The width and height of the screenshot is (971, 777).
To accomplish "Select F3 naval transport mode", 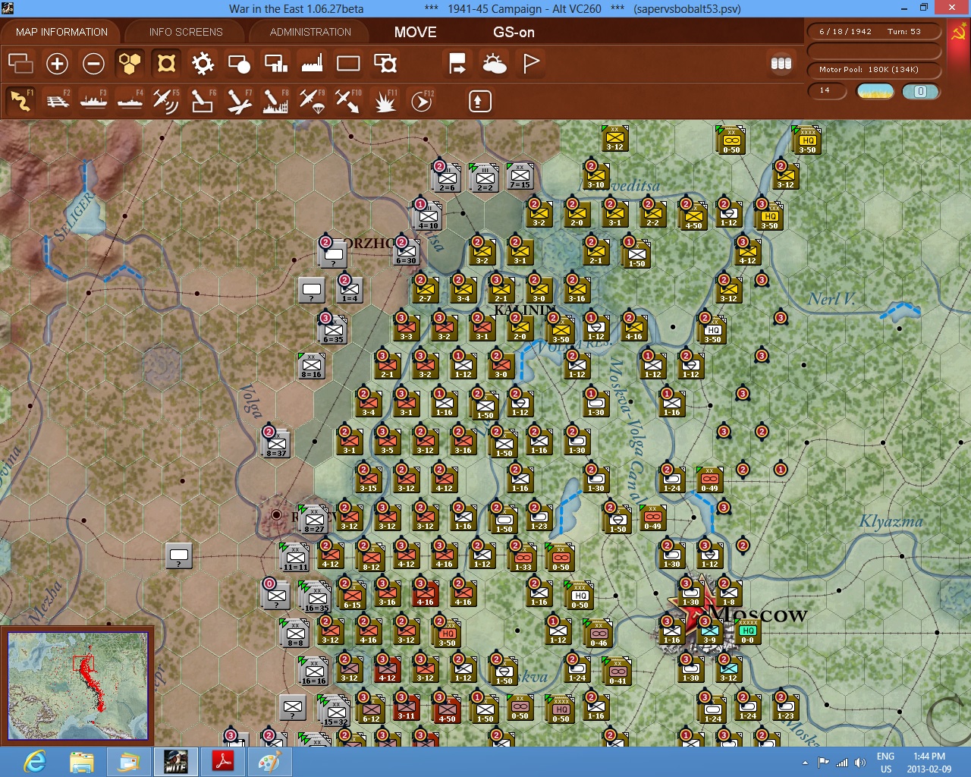I will [93, 100].
